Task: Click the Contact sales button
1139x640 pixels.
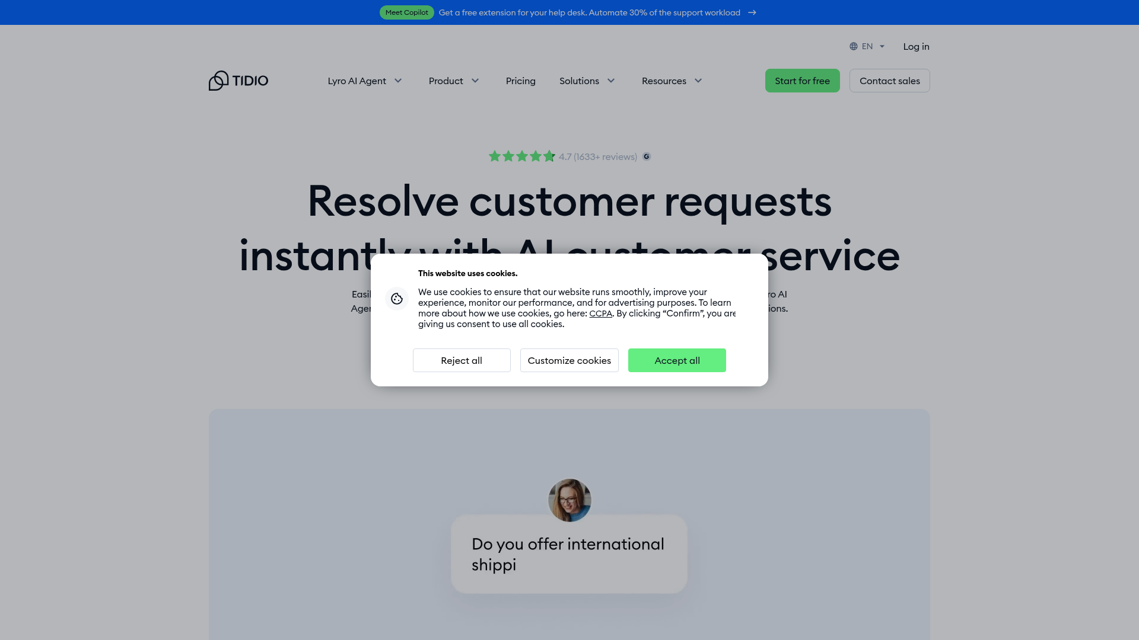Action: coord(889,81)
